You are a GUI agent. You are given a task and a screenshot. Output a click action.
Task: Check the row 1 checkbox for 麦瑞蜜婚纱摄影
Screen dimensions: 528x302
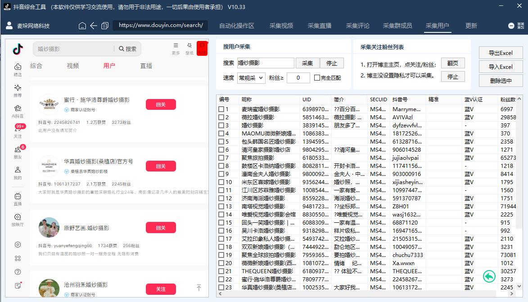[221, 109]
